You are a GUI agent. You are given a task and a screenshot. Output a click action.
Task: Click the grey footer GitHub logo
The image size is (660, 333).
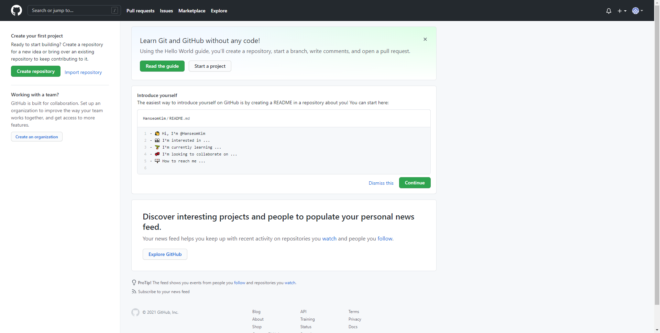tap(135, 312)
